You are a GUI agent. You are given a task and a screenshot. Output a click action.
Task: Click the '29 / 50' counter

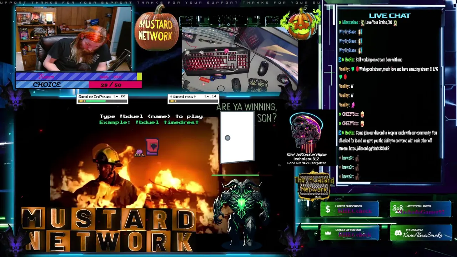(111, 85)
